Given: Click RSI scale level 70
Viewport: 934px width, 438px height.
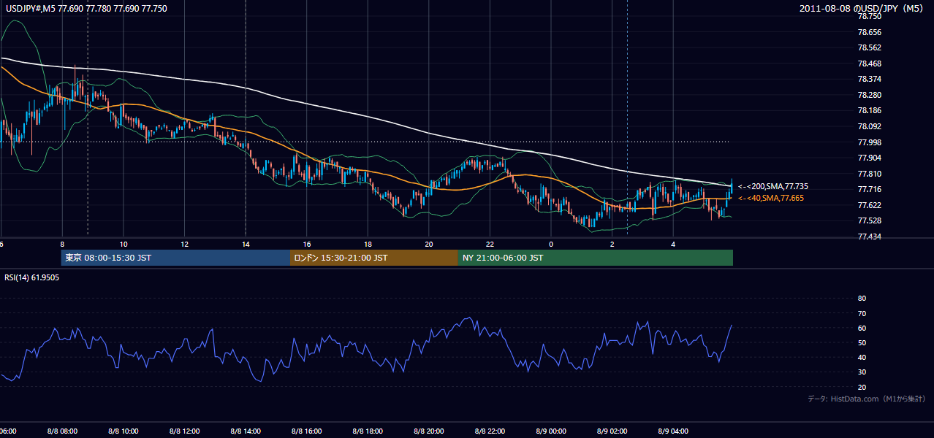Looking at the screenshot, I should pyautogui.click(x=862, y=313).
